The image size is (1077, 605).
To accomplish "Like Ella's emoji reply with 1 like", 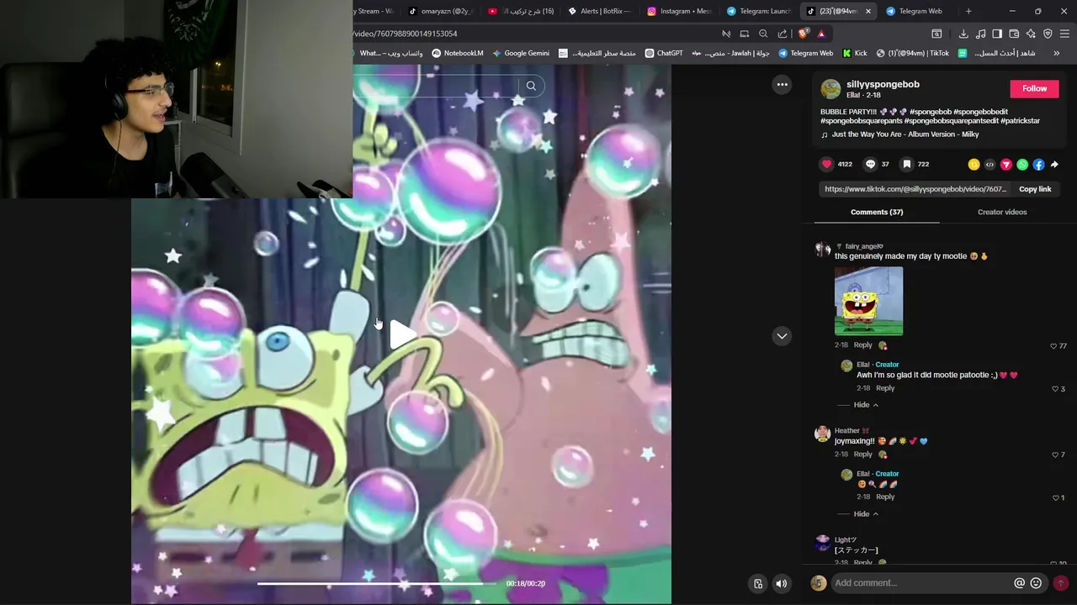I will (1055, 498).
